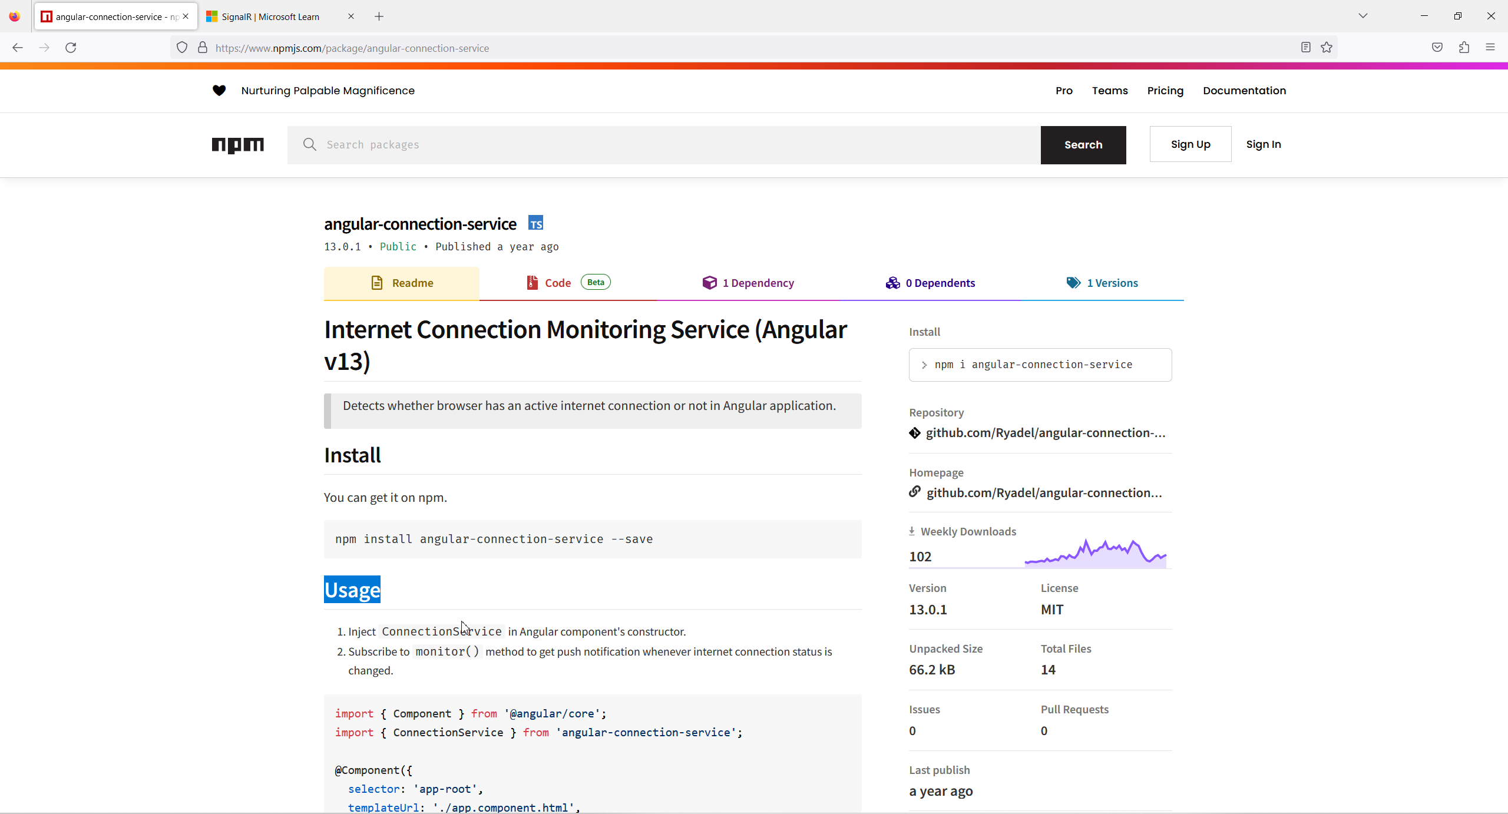Click the site security lock icon
This screenshot has width=1508, height=814.
203,48
